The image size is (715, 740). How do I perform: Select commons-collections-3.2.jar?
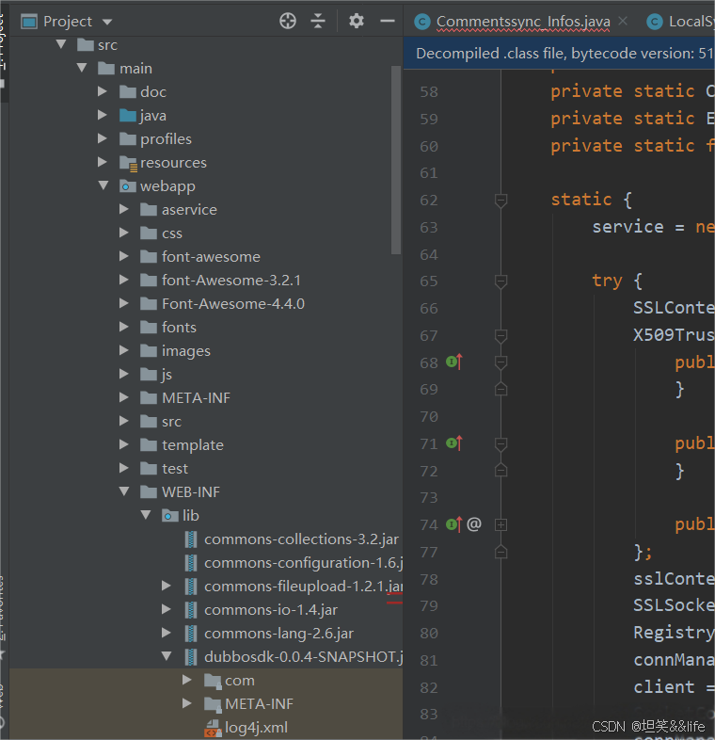pos(301,539)
